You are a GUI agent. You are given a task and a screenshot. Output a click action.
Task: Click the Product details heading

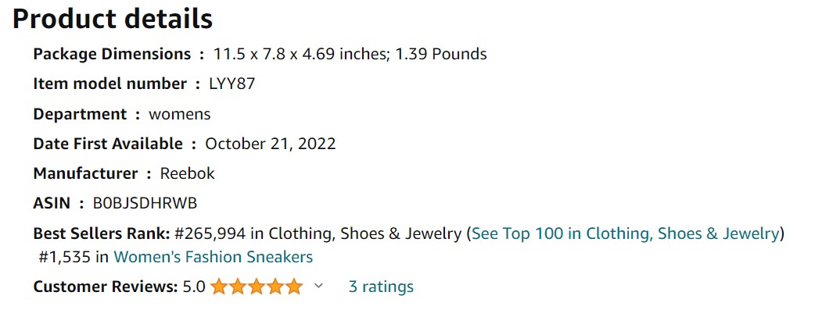[x=113, y=19]
